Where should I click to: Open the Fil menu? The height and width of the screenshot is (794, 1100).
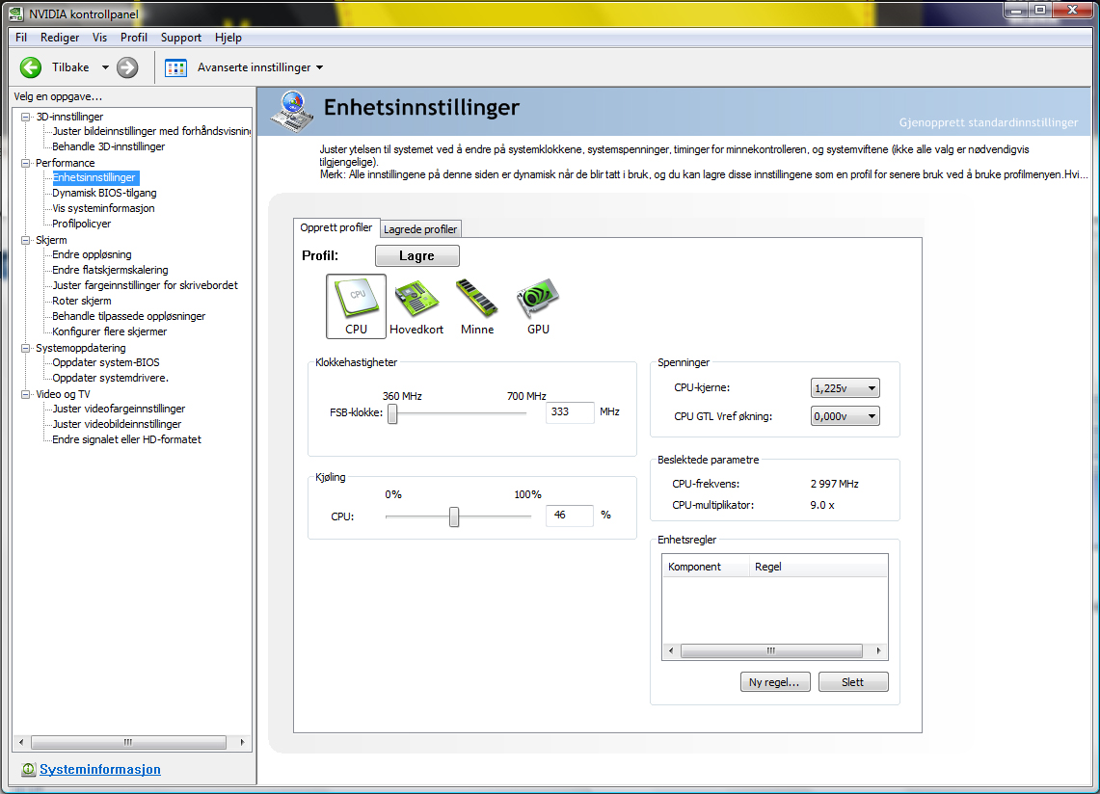pyautogui.click(x=21, y=38)
